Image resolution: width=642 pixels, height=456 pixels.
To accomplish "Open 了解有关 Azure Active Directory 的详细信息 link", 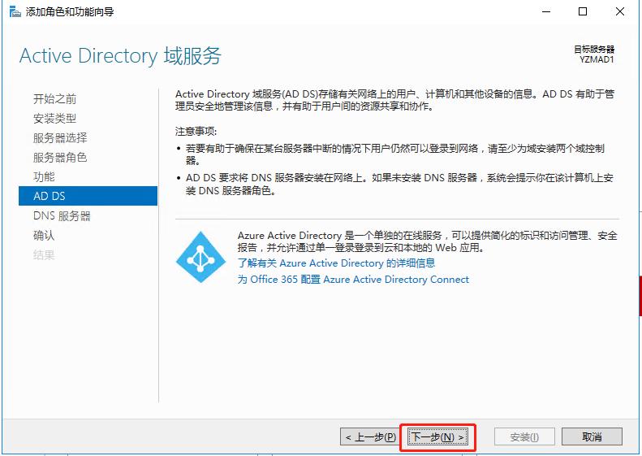I will click(x=337, y=263).
